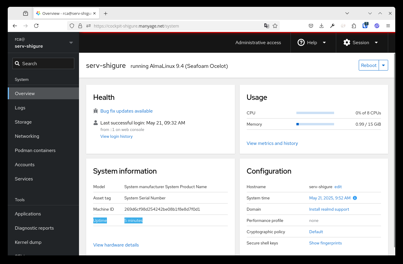Expand the host switcher rca@serv-shigure

click(x=43, y=42)
